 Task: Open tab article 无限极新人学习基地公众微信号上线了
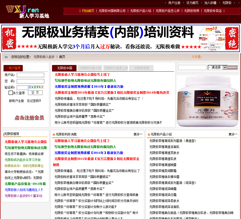click(82, 75)
